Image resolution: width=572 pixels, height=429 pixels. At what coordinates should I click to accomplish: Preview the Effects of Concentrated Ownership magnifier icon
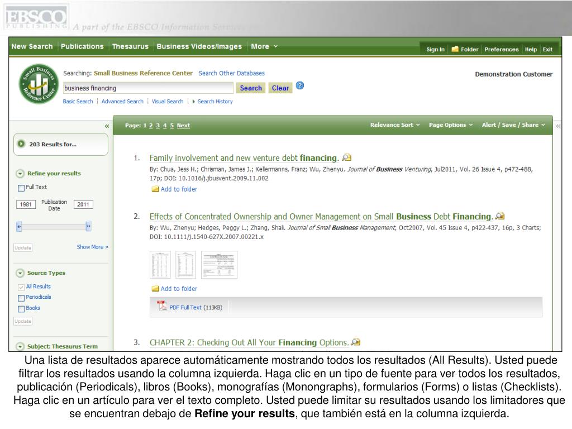point(500,216)
